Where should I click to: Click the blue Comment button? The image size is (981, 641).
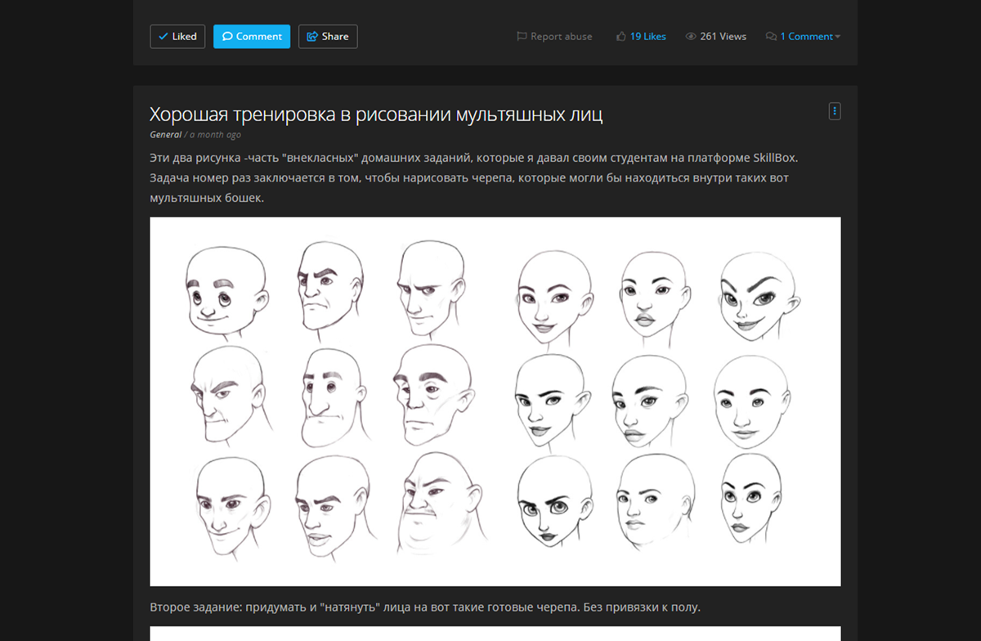[x=252, y=37]
